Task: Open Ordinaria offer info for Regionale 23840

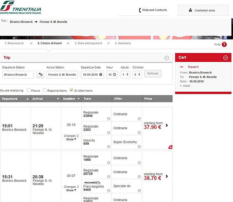Action: (x=139, y=119)
